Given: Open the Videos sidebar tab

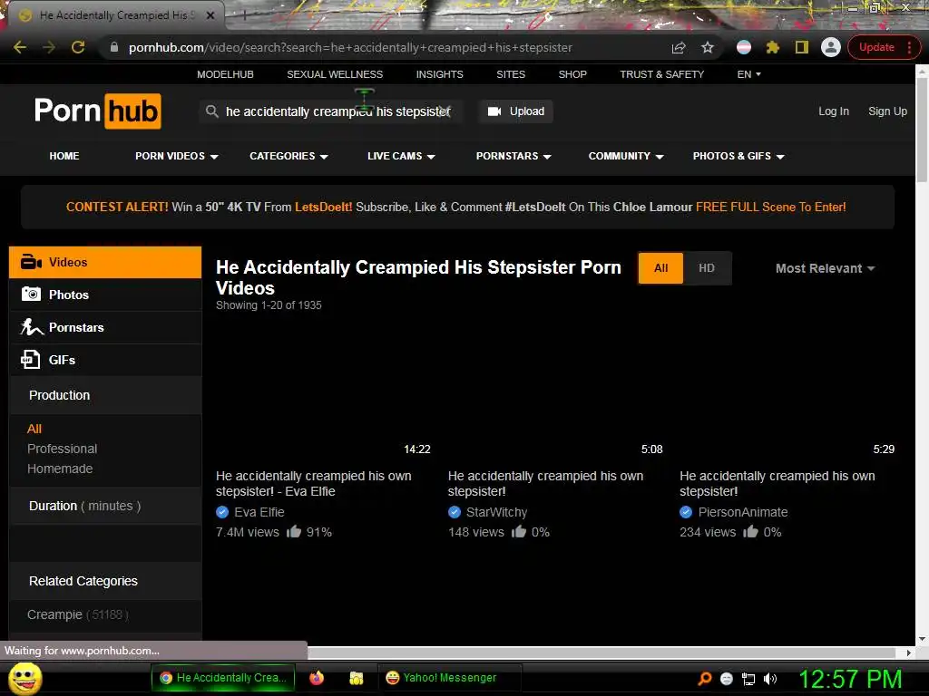Looking at the screenshot, I should [105, 262].
